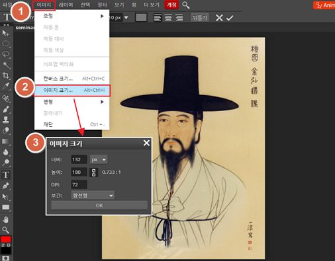Screen dimensions: 335x261
Task: Select the Rectangle shape tool
Action: pyautogui.click(x=5, y=207)
